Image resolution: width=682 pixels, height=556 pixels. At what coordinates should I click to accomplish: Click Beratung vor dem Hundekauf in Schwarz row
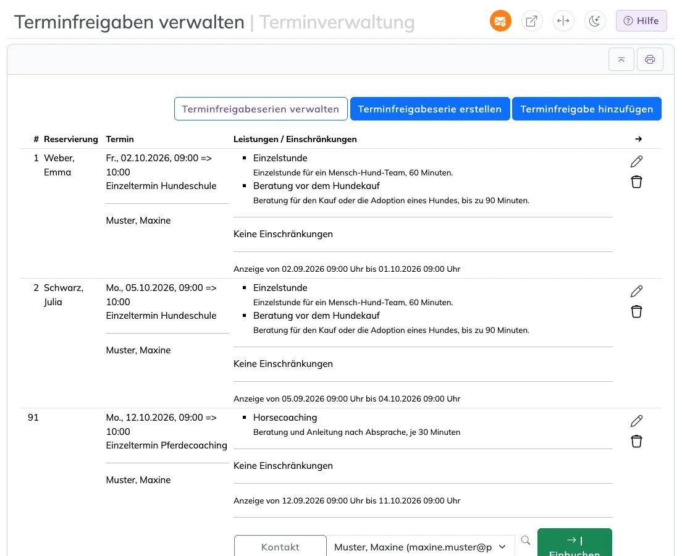(x=316, y=316)
